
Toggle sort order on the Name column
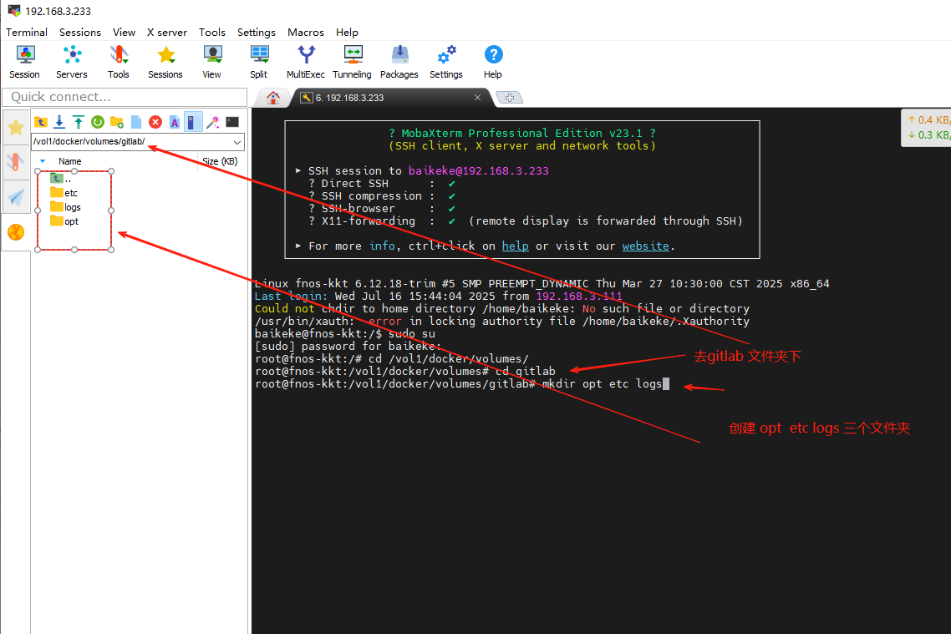pos(70,161)
